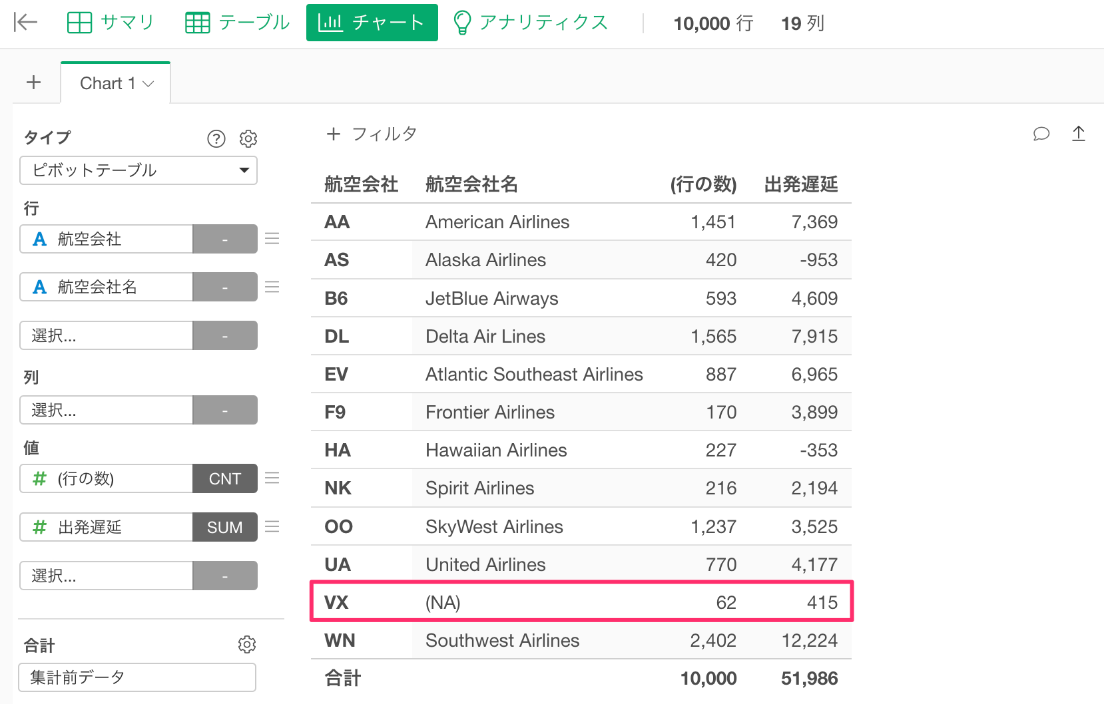The height and width of the screenshot is (704, 1104).
Task: Open chart type help question icon
Action: pyautogui.click(x=216, y=138)
